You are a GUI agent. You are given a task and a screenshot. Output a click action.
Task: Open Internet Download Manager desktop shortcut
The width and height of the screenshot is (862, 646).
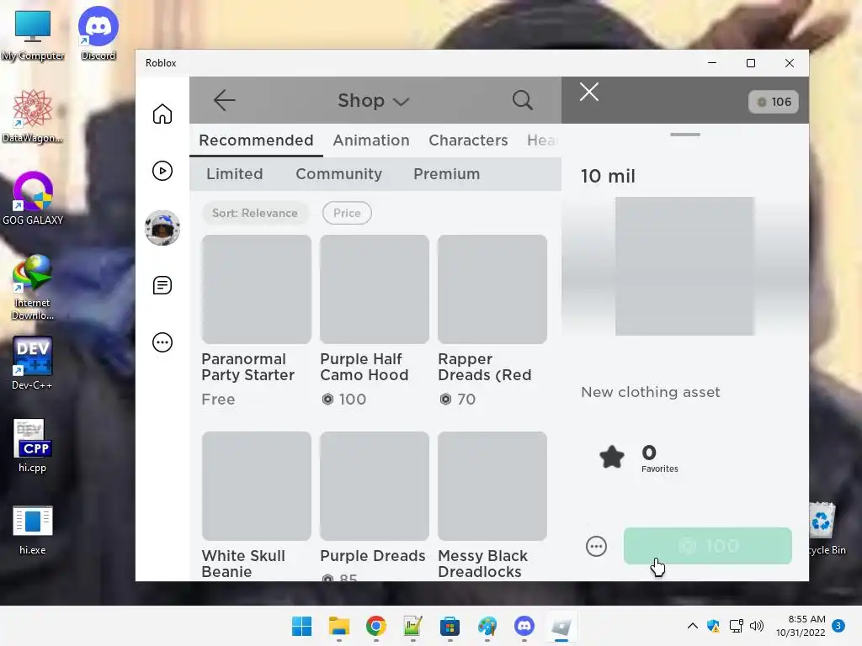[x=33, y=288]
